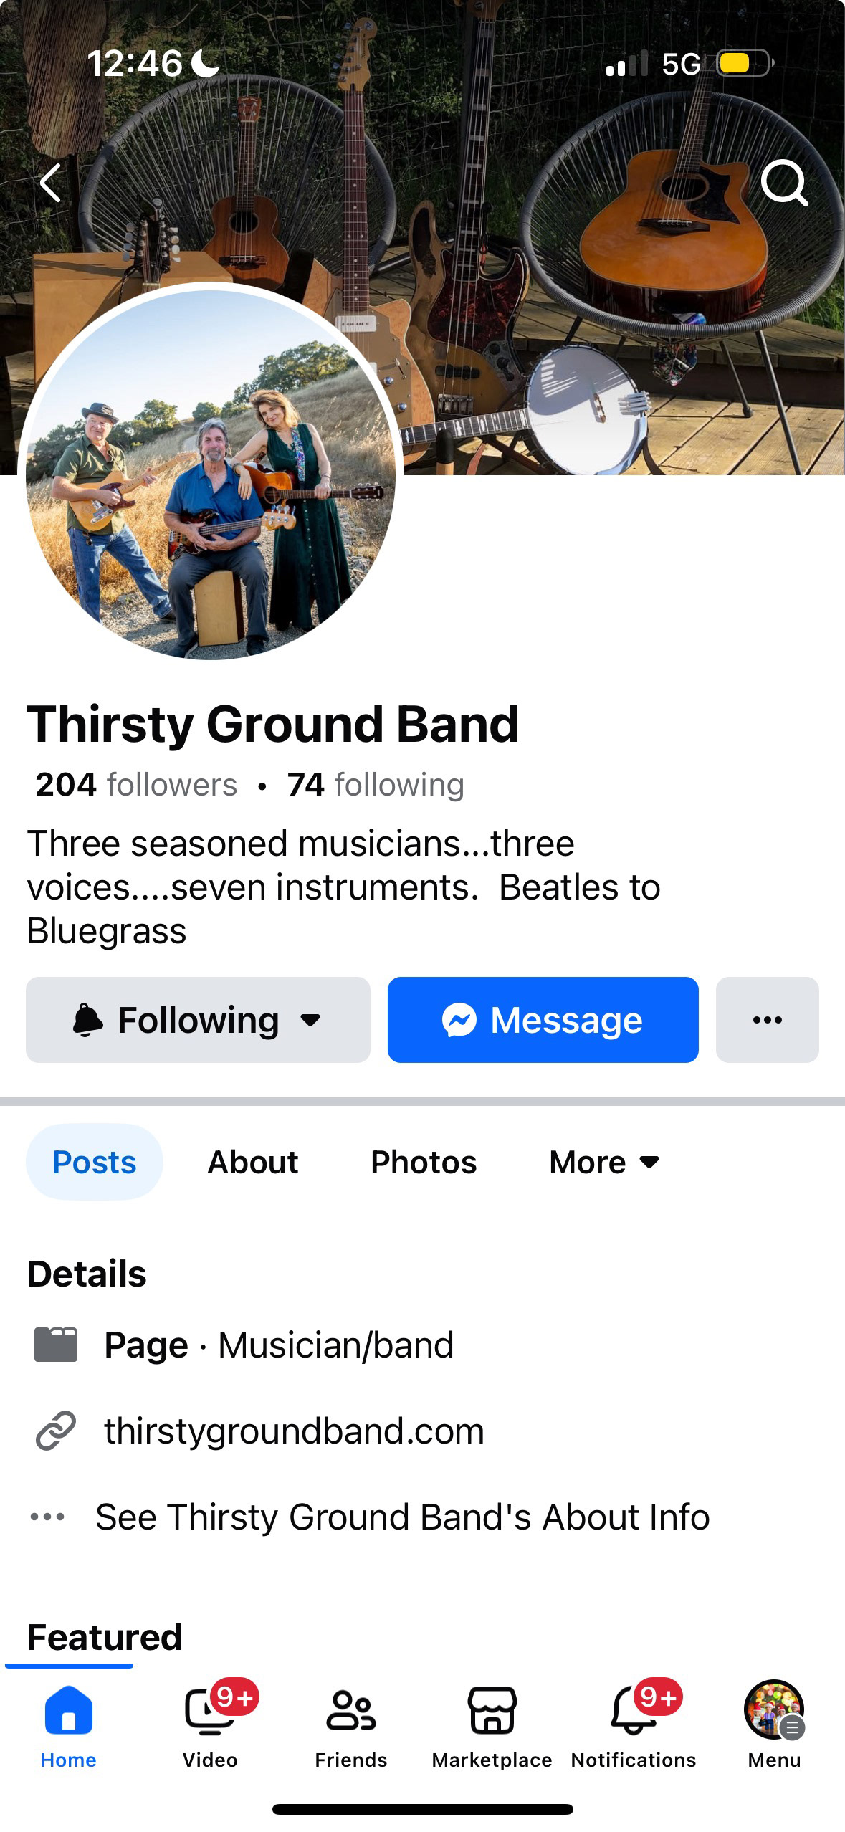The image size is (845, 1832).
Task: Switch to the About tab
Action: tap(252, 1162)
